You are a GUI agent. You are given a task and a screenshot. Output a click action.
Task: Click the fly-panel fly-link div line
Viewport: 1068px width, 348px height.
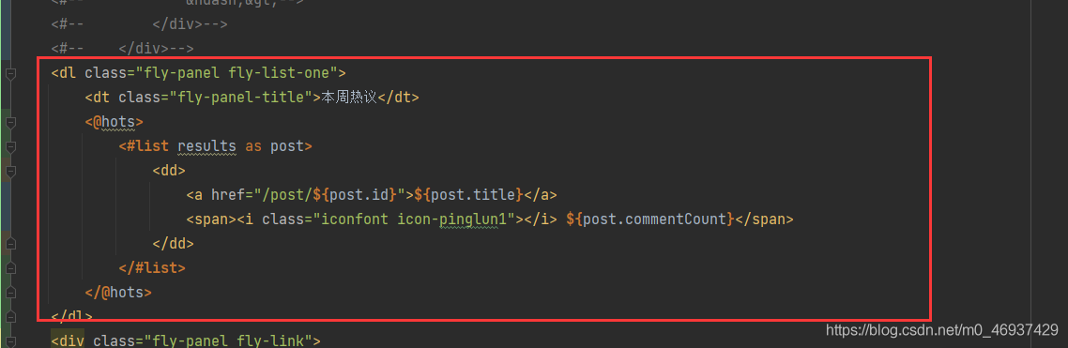pos(186,340)
